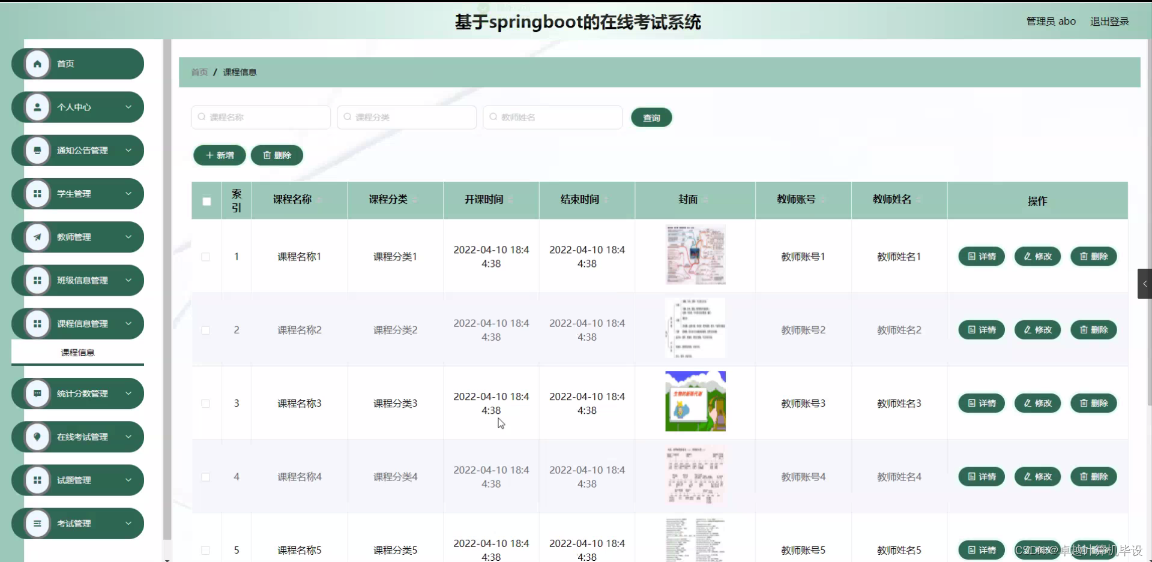The image size is (1152, 562).
Task: Click the bulb icon for 在线考试管理
Action: (37, 437)
